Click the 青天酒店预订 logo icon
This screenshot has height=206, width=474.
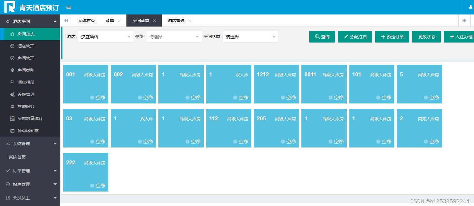(10, 7)
